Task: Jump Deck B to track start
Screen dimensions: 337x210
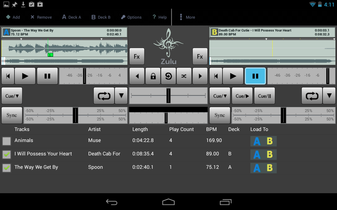Action: (216, 76)
